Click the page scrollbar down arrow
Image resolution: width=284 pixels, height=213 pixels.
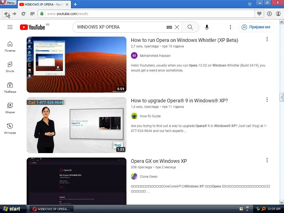click(282, 202)
